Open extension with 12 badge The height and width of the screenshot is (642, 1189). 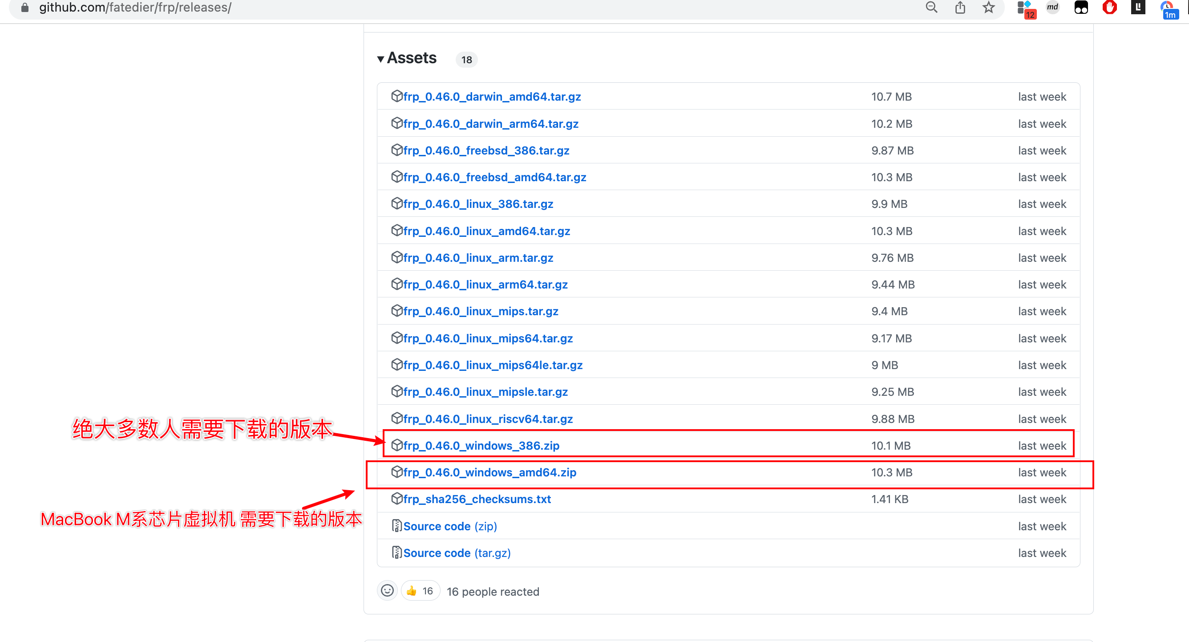[x=1026, y=9]
